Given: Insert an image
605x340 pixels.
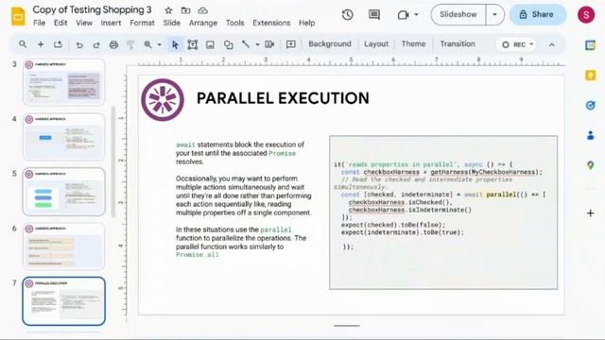Looking at the screenshot, I should 210,44.
